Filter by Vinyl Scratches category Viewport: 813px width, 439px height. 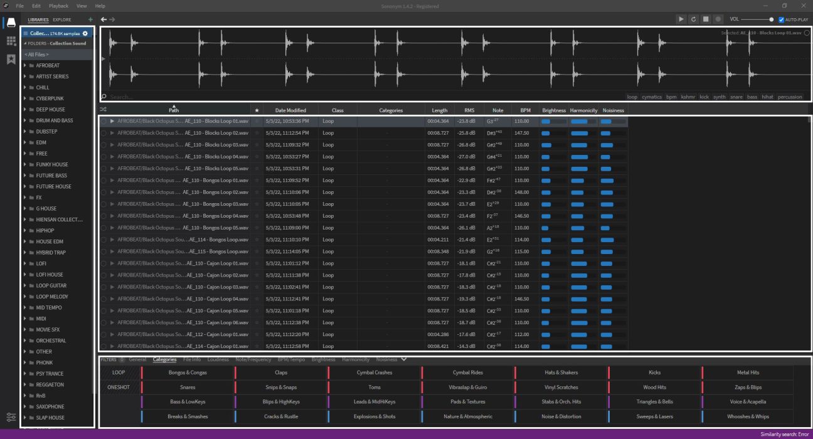561,387
